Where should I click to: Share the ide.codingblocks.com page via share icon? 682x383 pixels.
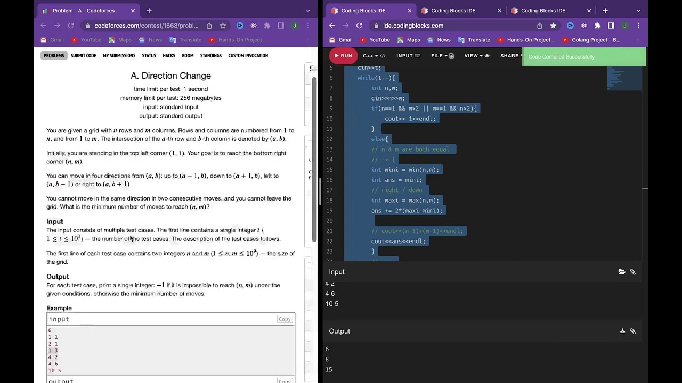540,26
